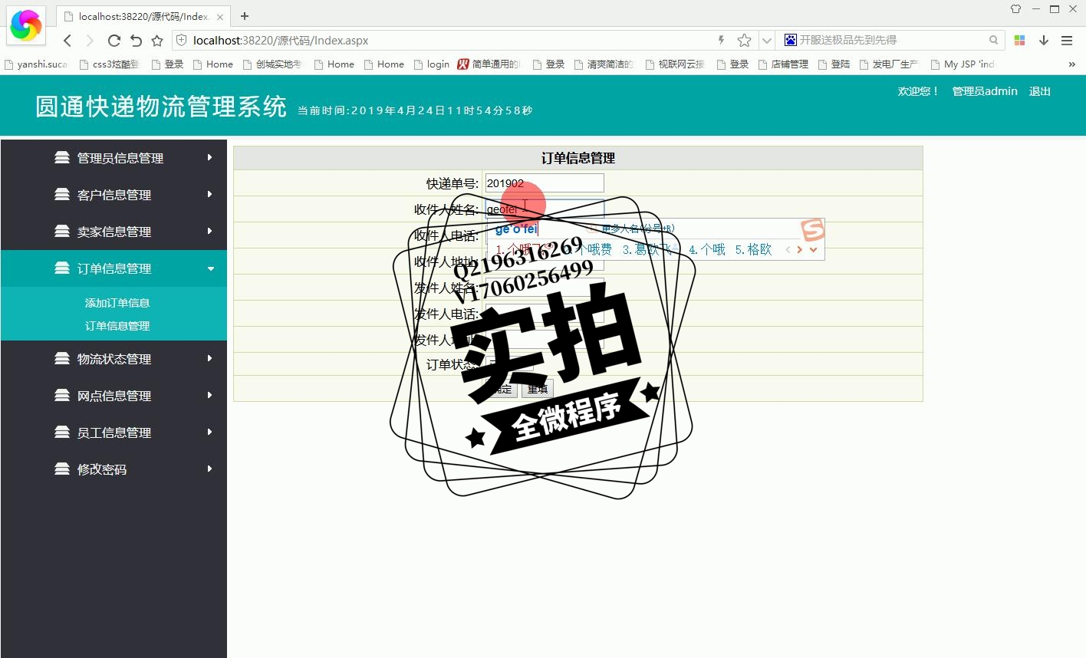Expand 网点信息管理 menu

[x=114, y=396]
